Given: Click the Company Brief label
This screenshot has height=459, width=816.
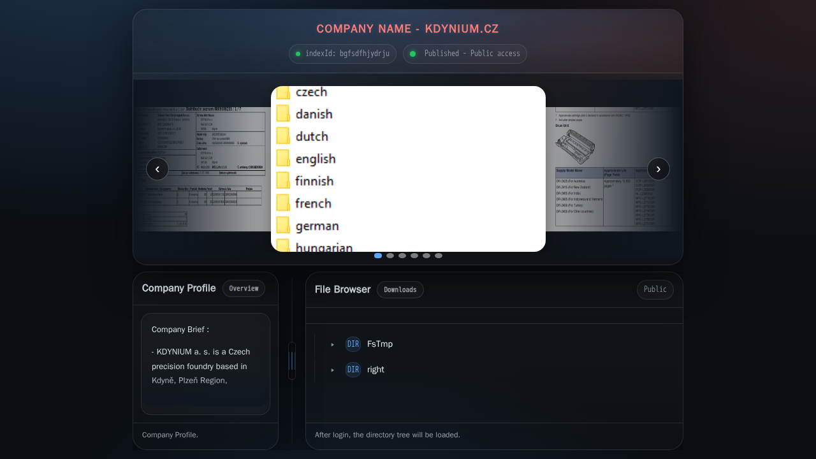Looking at the screenshot, I should 180,330.
